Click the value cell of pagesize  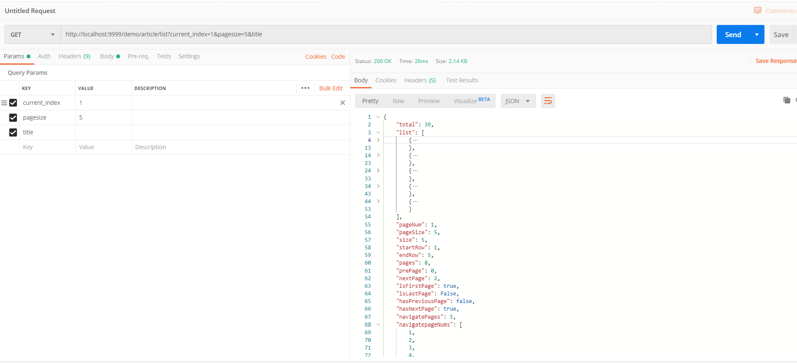(104, 117)
